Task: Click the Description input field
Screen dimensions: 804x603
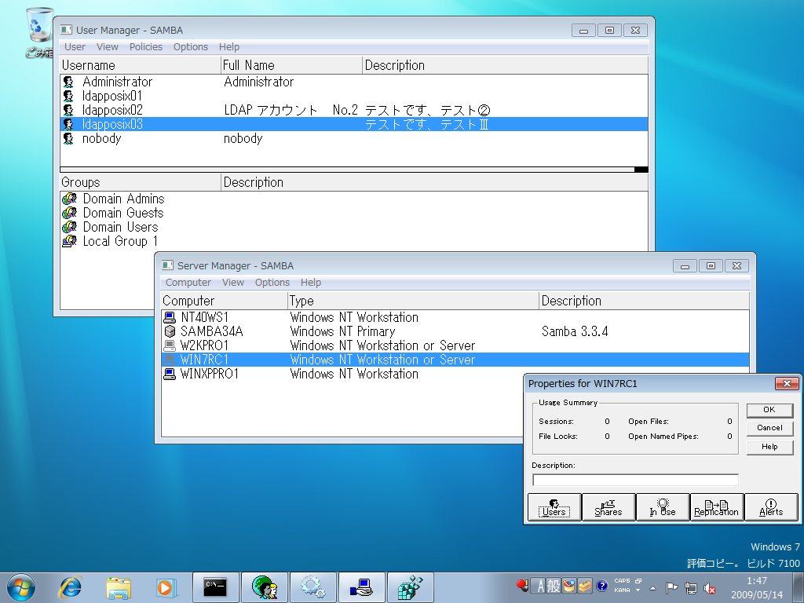Action: 635,480
